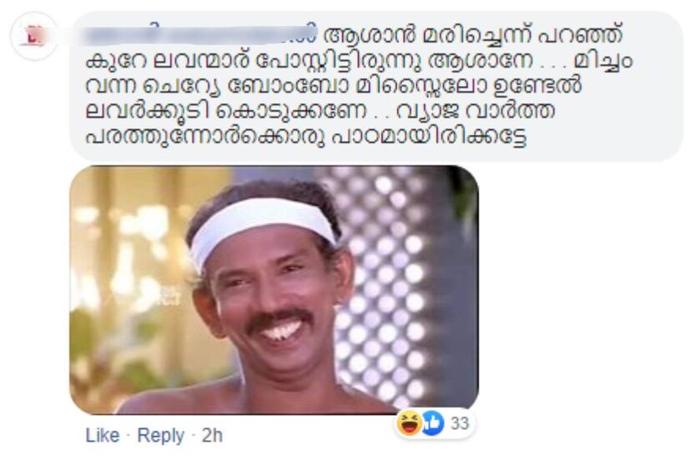Screen dimensions: 690x459
Task: Click the blank white area right of the image
Action: click(x=581, y=290)
